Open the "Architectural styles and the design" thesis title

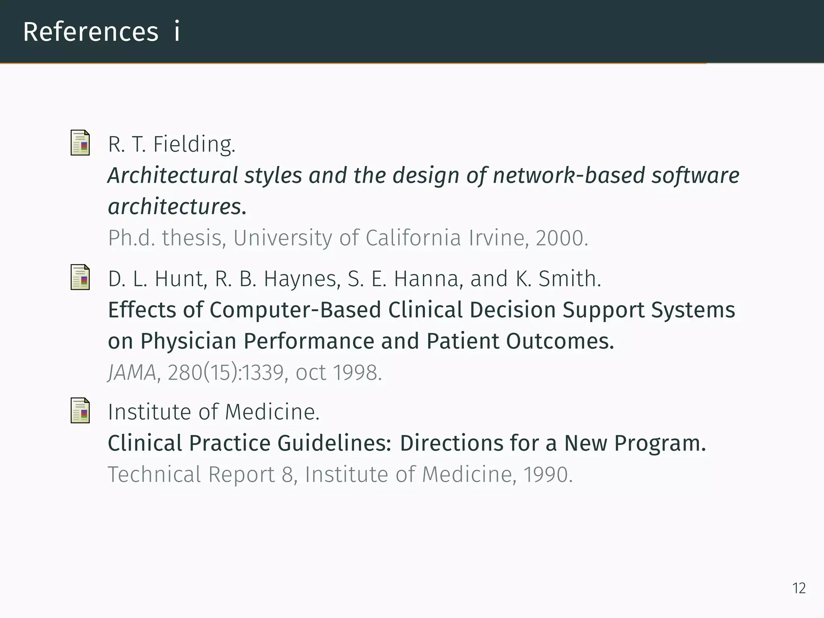(423, 175)
